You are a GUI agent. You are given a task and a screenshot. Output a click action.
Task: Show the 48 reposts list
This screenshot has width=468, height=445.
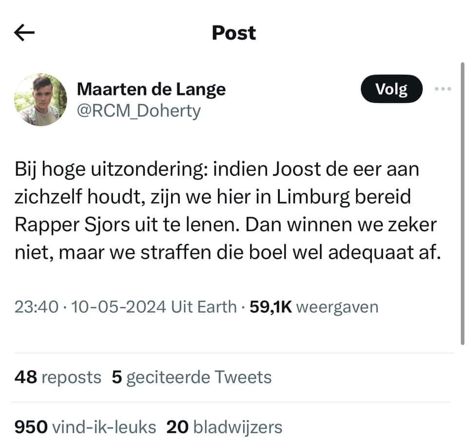coord(58,377)
